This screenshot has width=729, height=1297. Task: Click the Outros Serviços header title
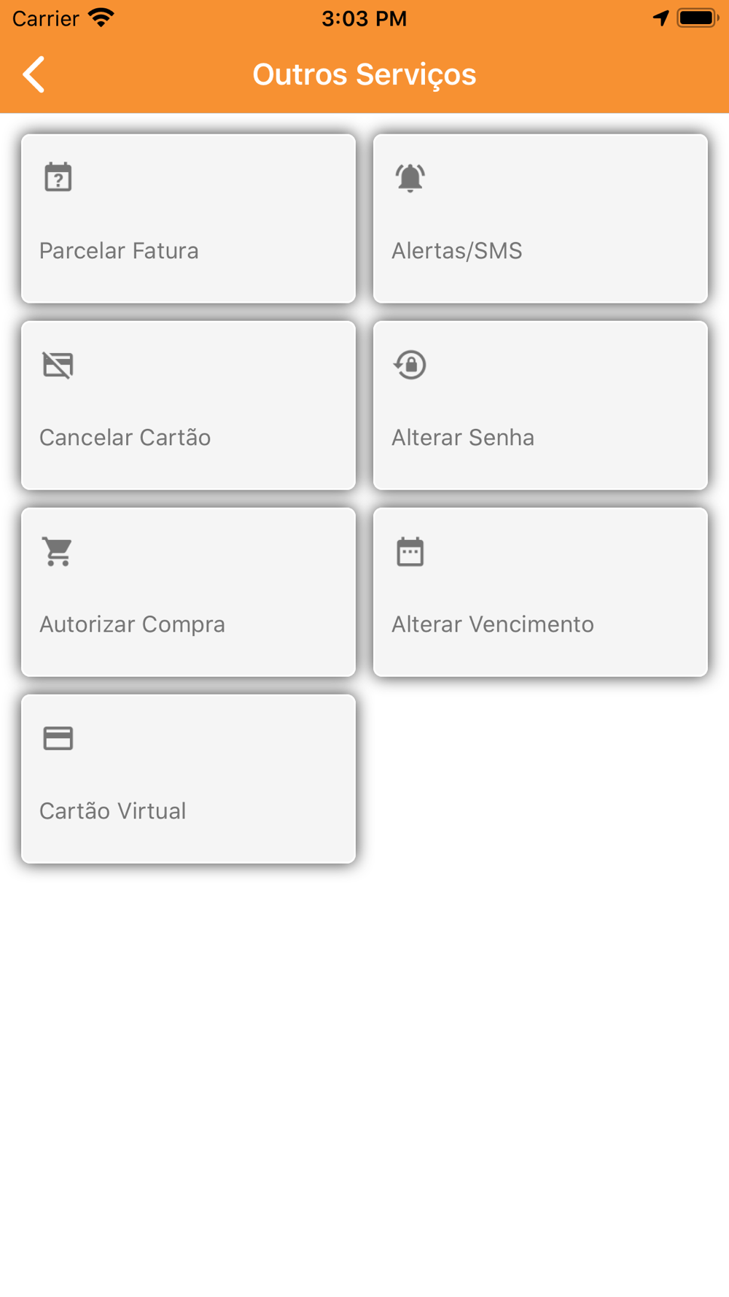coord(364,74)
